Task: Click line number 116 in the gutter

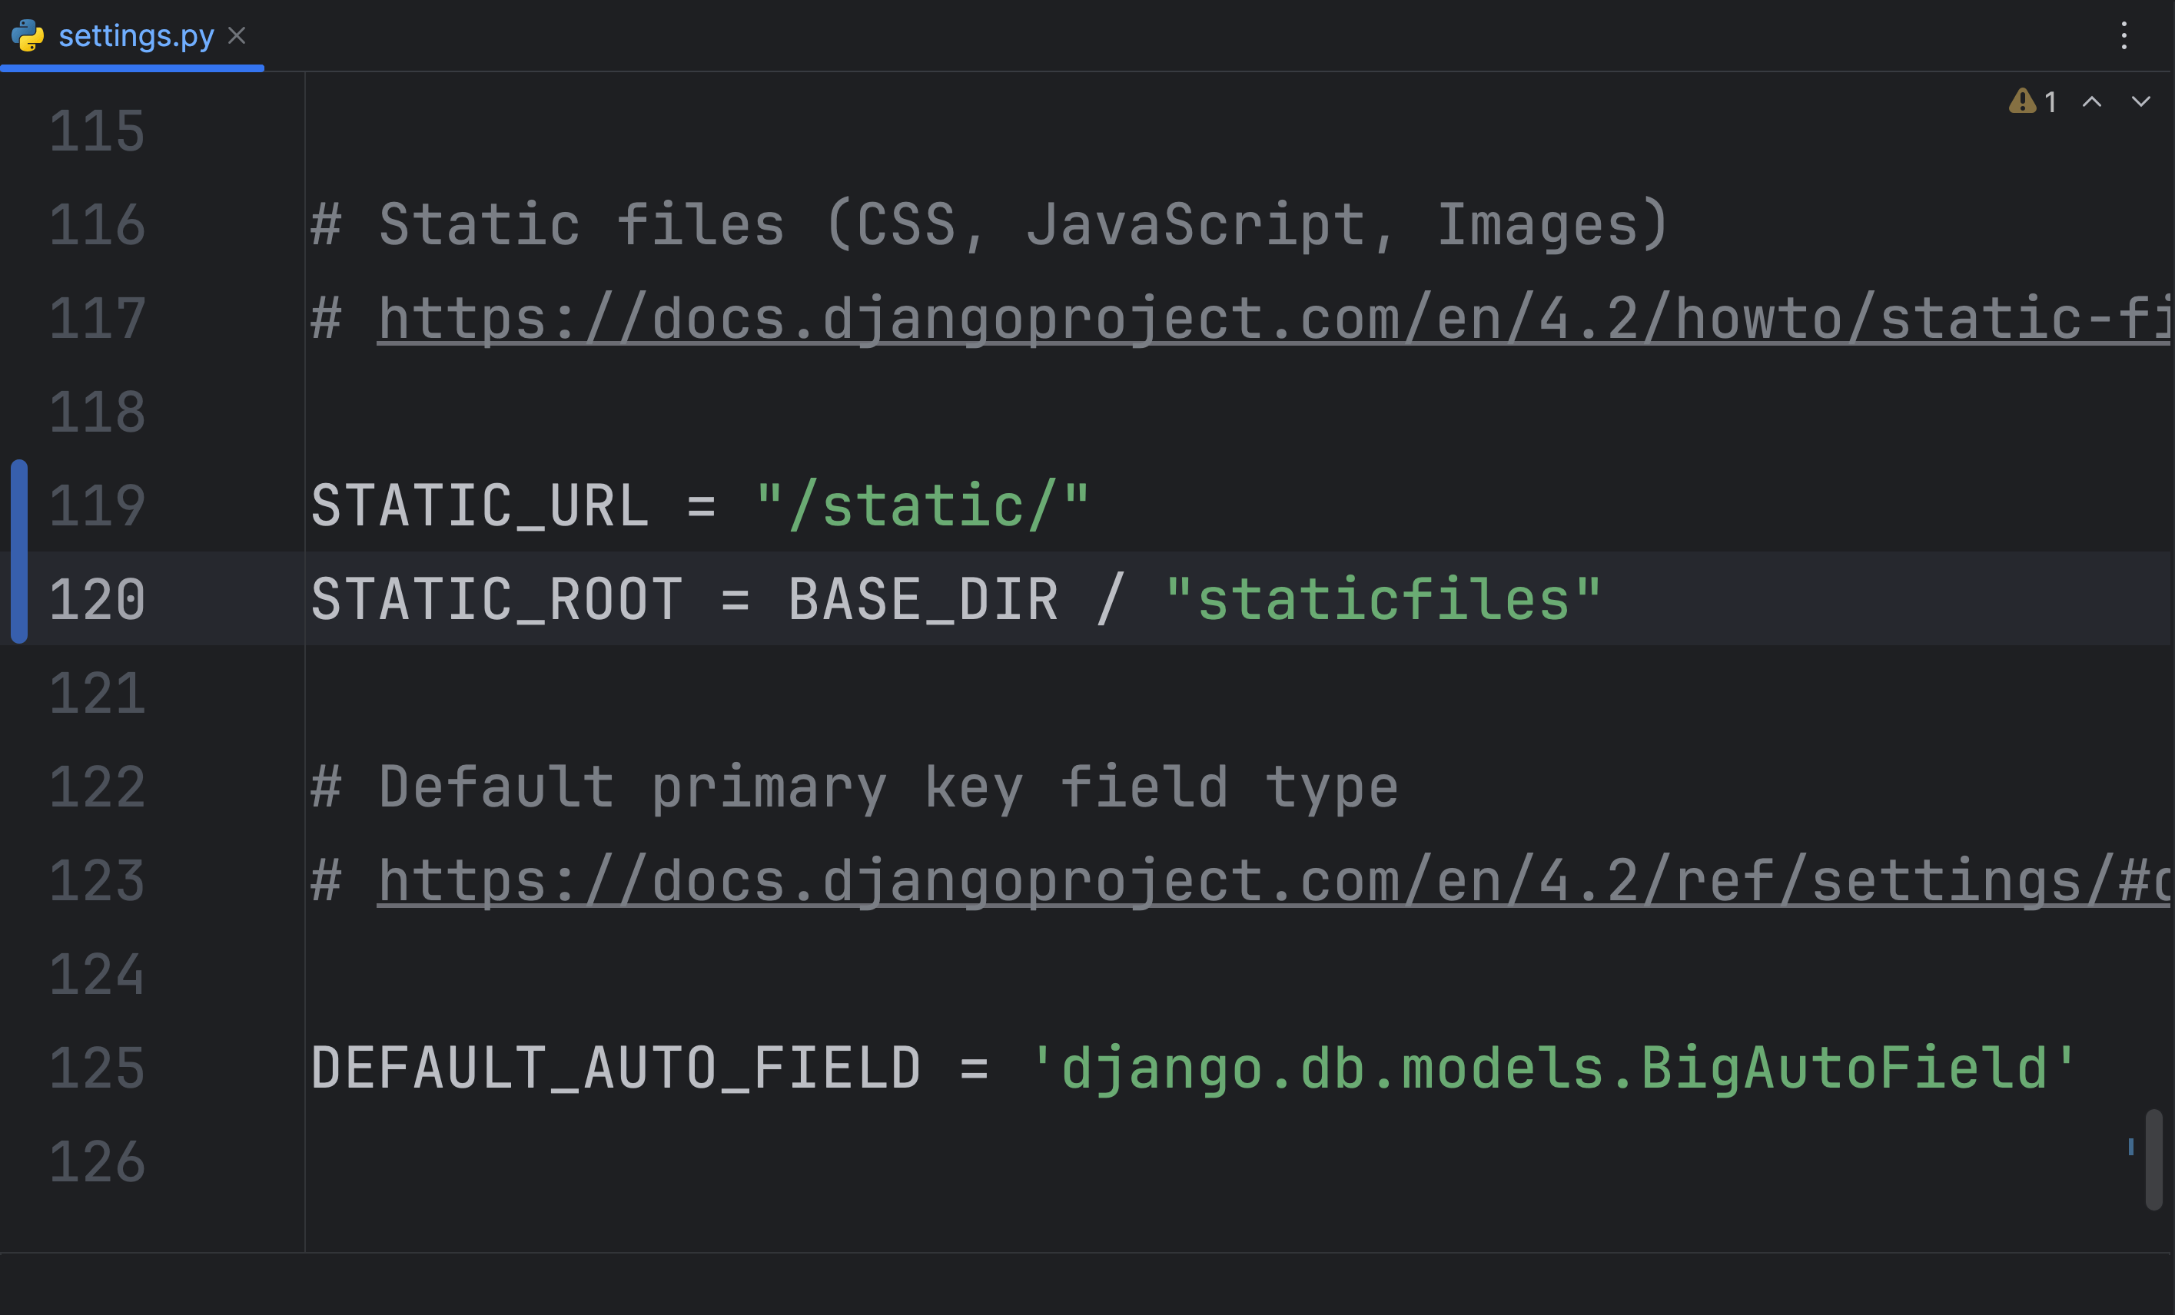Action: 97,224
